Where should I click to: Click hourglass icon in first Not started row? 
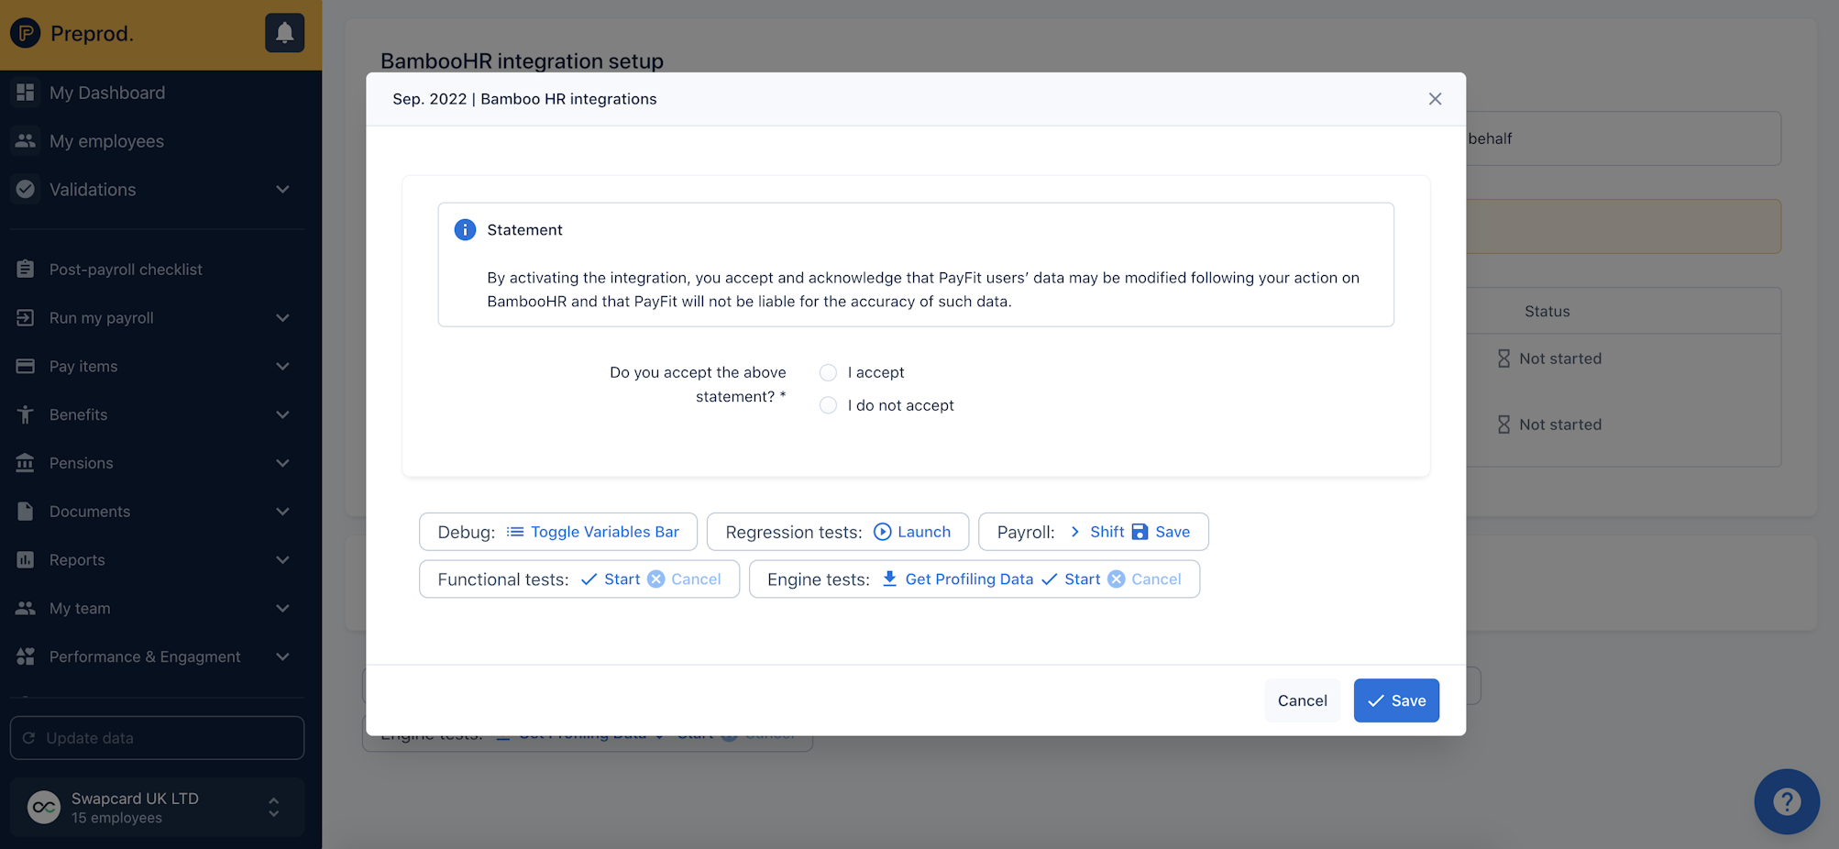click(x=1503, y=358)
